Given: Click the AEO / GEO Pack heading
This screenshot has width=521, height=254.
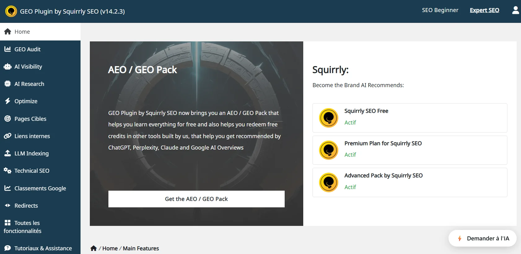Looking at the screenshot, I should point(142,70).
